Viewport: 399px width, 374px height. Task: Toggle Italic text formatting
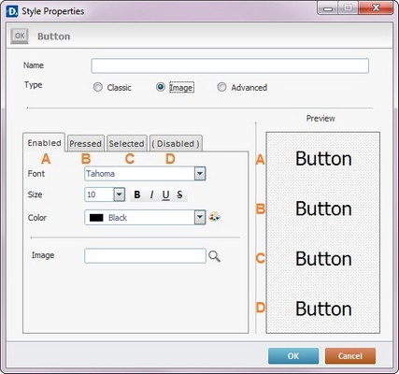[151, 194]
